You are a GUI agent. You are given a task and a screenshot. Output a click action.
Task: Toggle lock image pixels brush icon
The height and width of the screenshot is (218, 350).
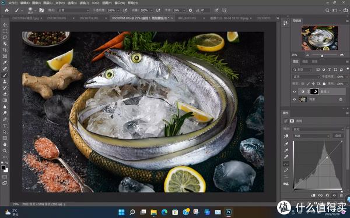(x=308, y=84)
